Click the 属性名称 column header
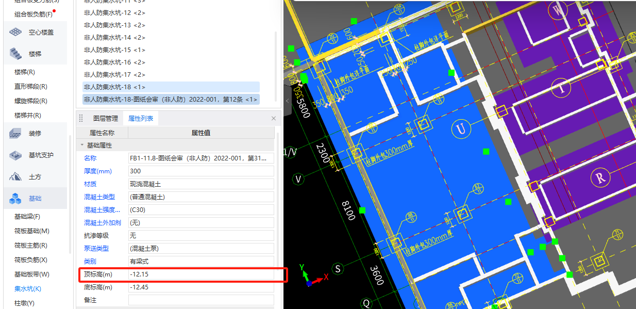 click(x=102, y=133)
